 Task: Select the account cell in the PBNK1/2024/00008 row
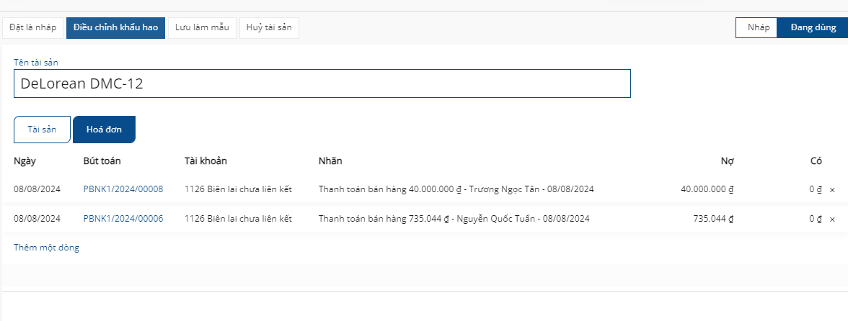click(x=238, y=189)
